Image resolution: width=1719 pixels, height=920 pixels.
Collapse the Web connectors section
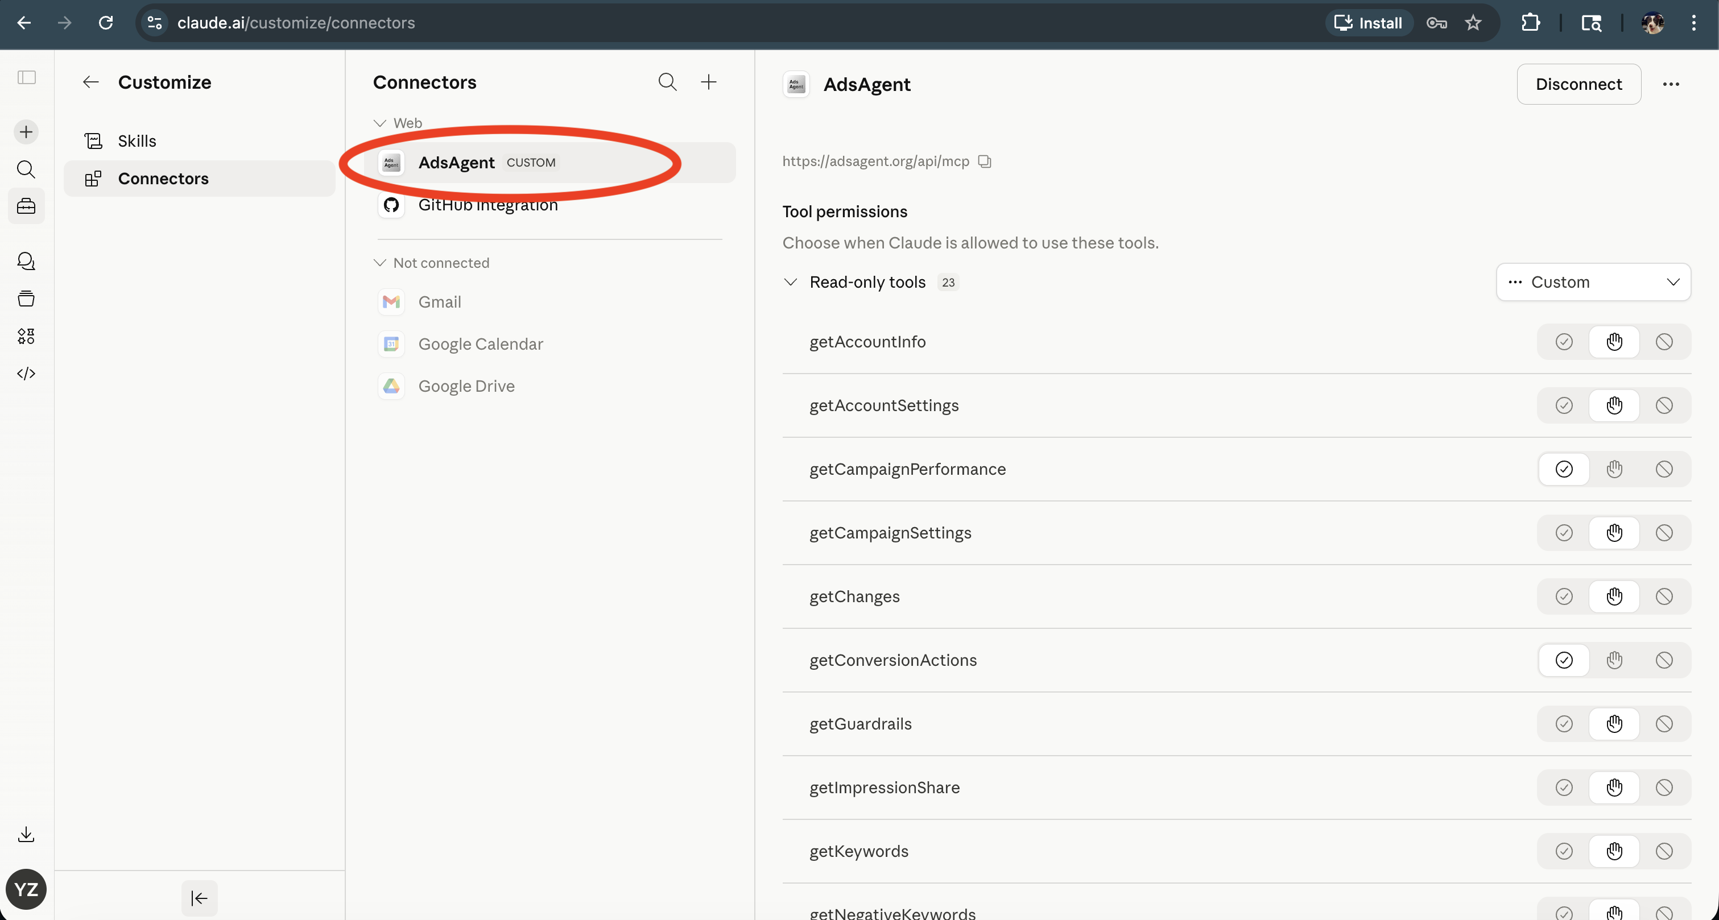pos(380,123)
